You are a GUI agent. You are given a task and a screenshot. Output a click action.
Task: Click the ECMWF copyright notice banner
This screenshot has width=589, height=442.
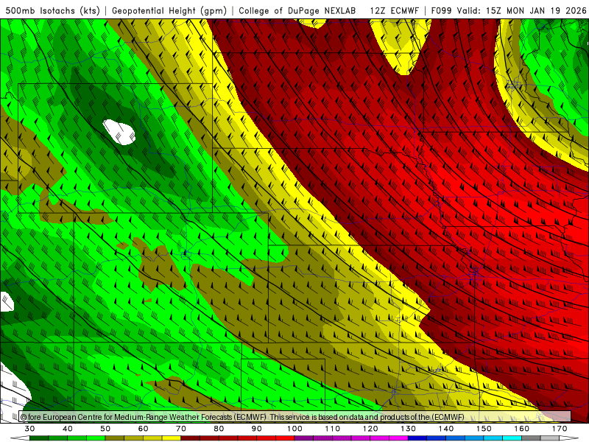coord(295,417)
